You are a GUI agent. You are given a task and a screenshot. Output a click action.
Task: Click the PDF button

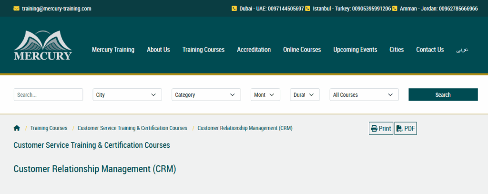pos(406,128)
